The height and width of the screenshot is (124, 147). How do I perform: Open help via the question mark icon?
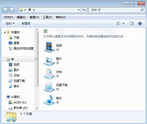[140, 23]
